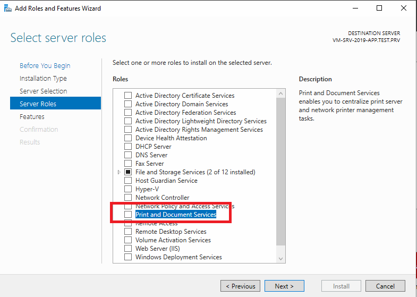Check Volume Activation Services checkbox
Screen dimensions: 417x297
pyautogui.click(x=128, y=240)
